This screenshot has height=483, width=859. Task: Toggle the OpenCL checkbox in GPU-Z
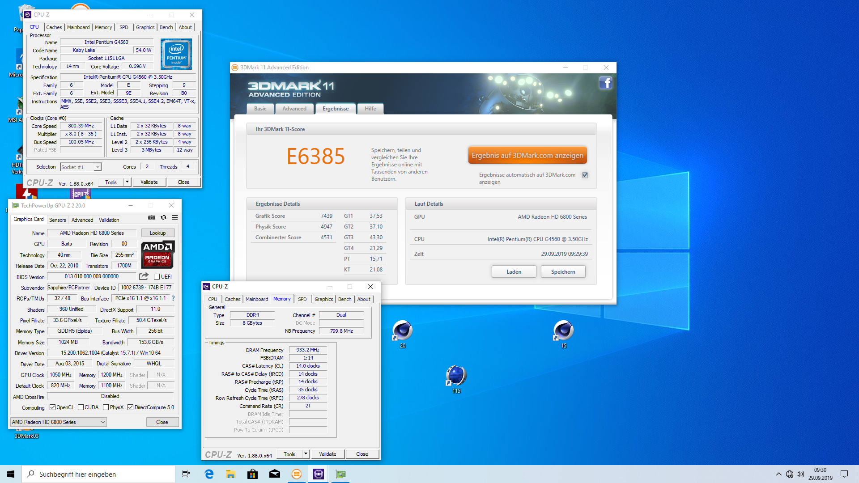(52, 407)
